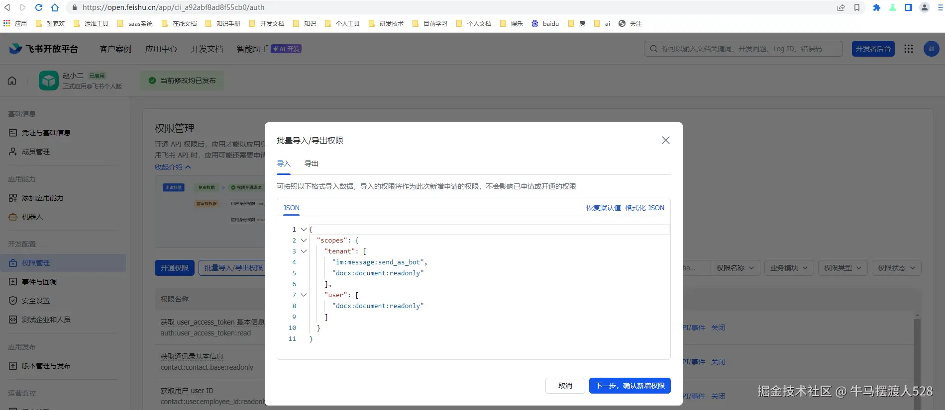Open the 开发文档 bookmark folder
945x410 pixels.
tap(267, 23)
